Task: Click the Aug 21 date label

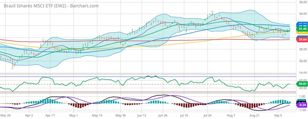Action: pyautogui.click(x=255, y=115)
